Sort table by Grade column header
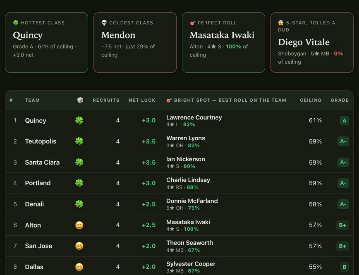This screenshot has height=275, width=359. coord(340,100)
